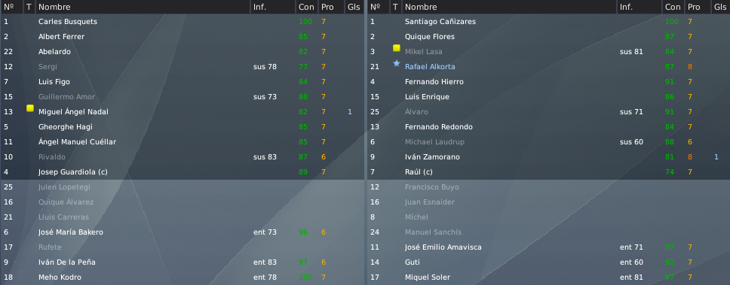
Task: Select substitute Meho Kodro
Action: 182,277
